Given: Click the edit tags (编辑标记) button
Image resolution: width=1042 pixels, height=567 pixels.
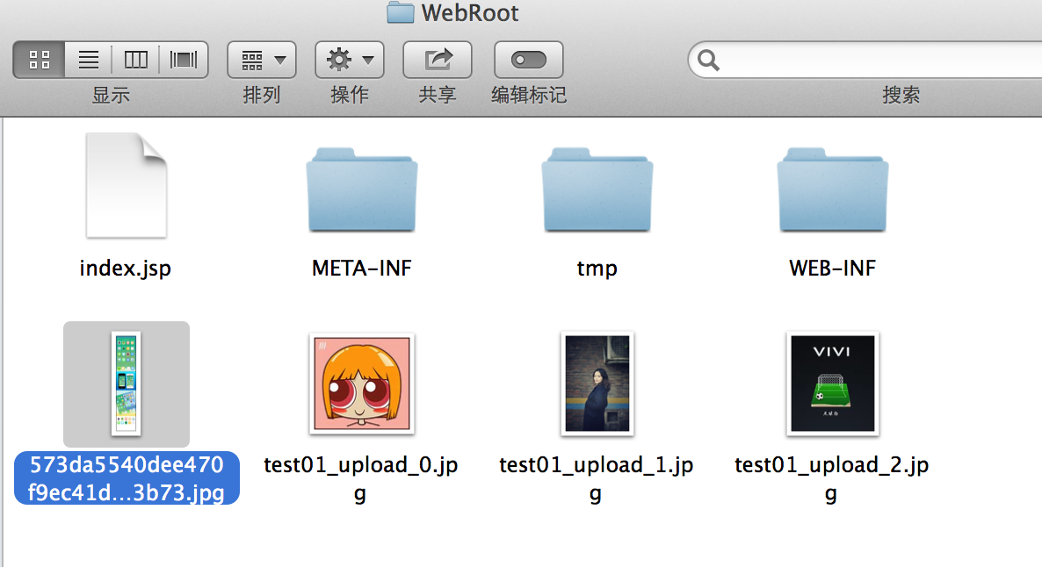Looking at the screenshot, I should point(528,60).
